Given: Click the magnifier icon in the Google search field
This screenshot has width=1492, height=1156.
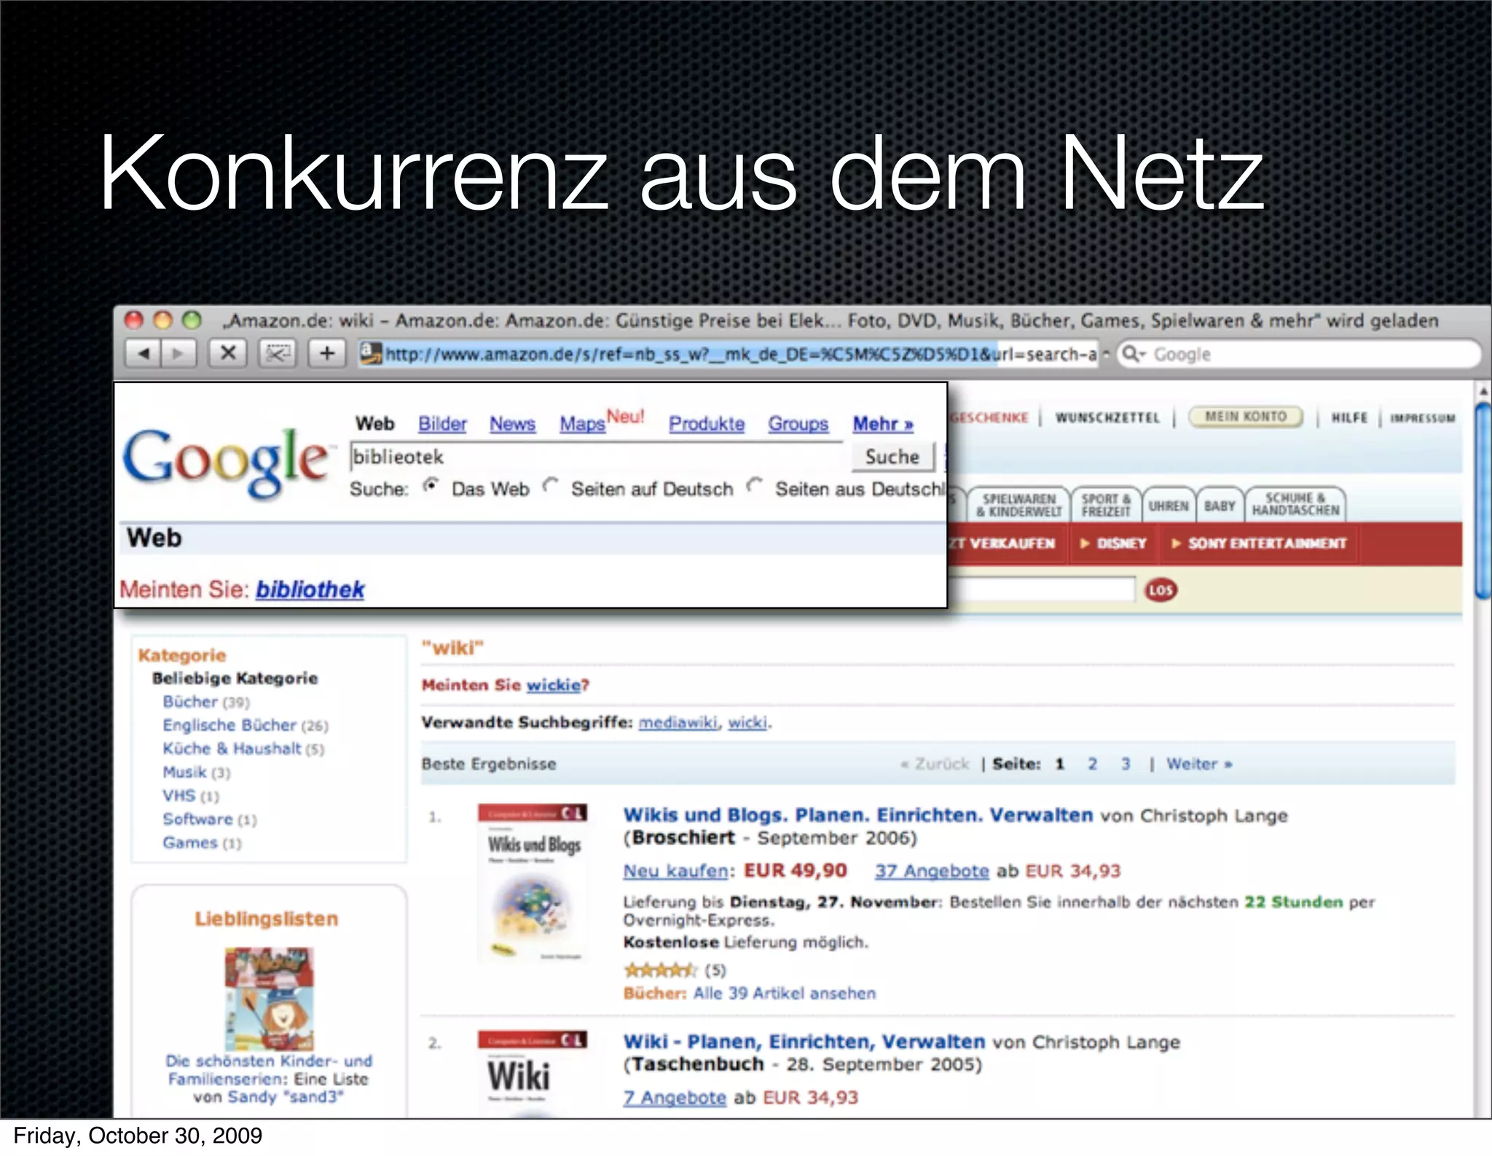Looking at the screenshot, I should pyautogui.click(x=1131, y=354).
